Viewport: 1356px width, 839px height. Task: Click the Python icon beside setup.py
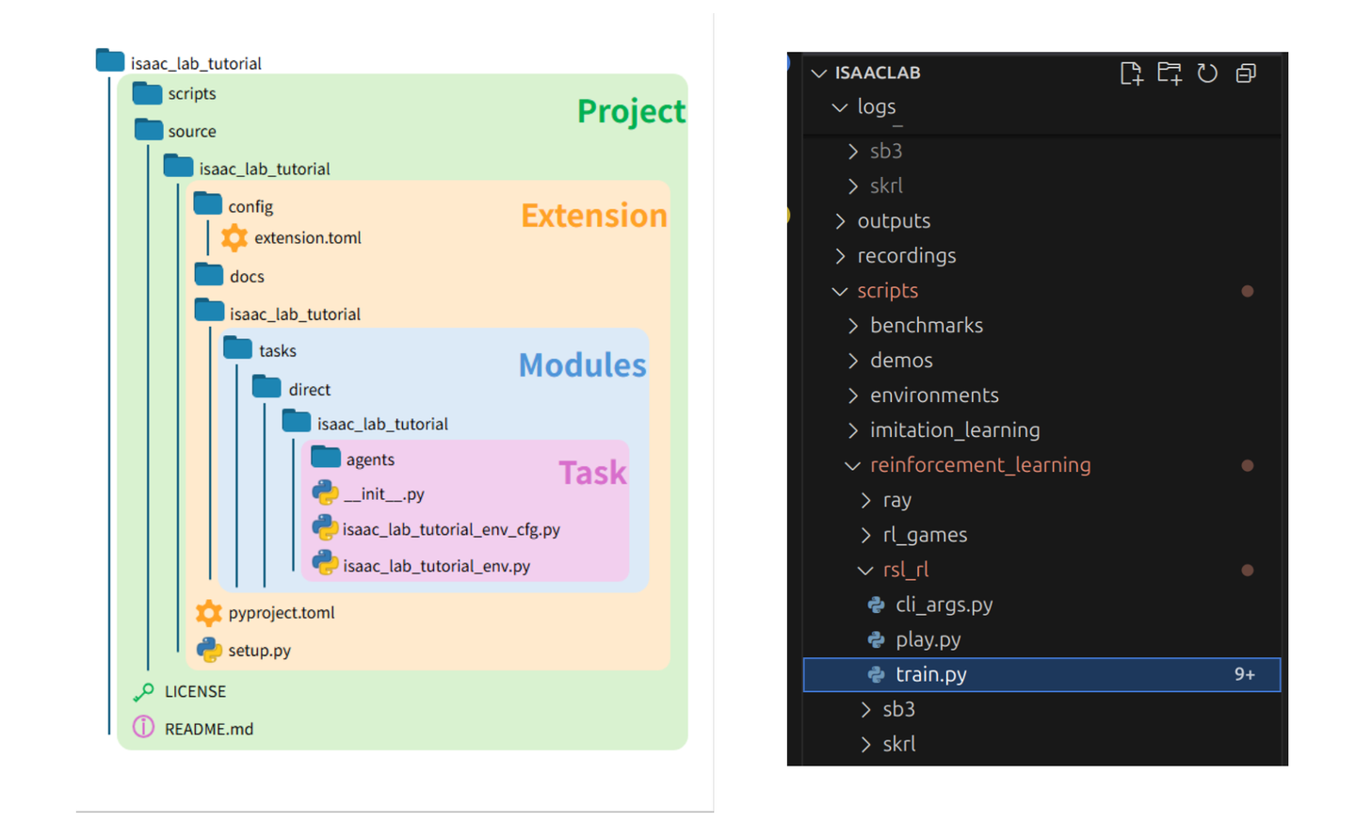(x=208, y=650)
